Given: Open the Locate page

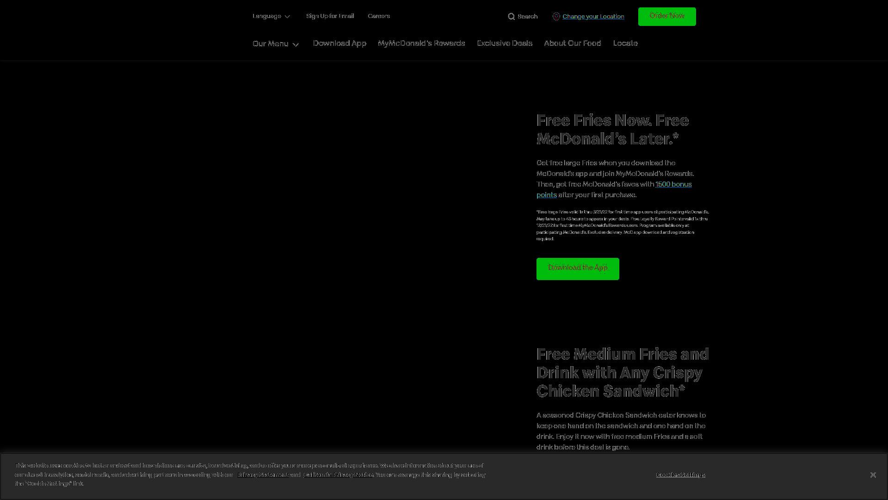Looking at the screenshot, I should click(625, 43).
